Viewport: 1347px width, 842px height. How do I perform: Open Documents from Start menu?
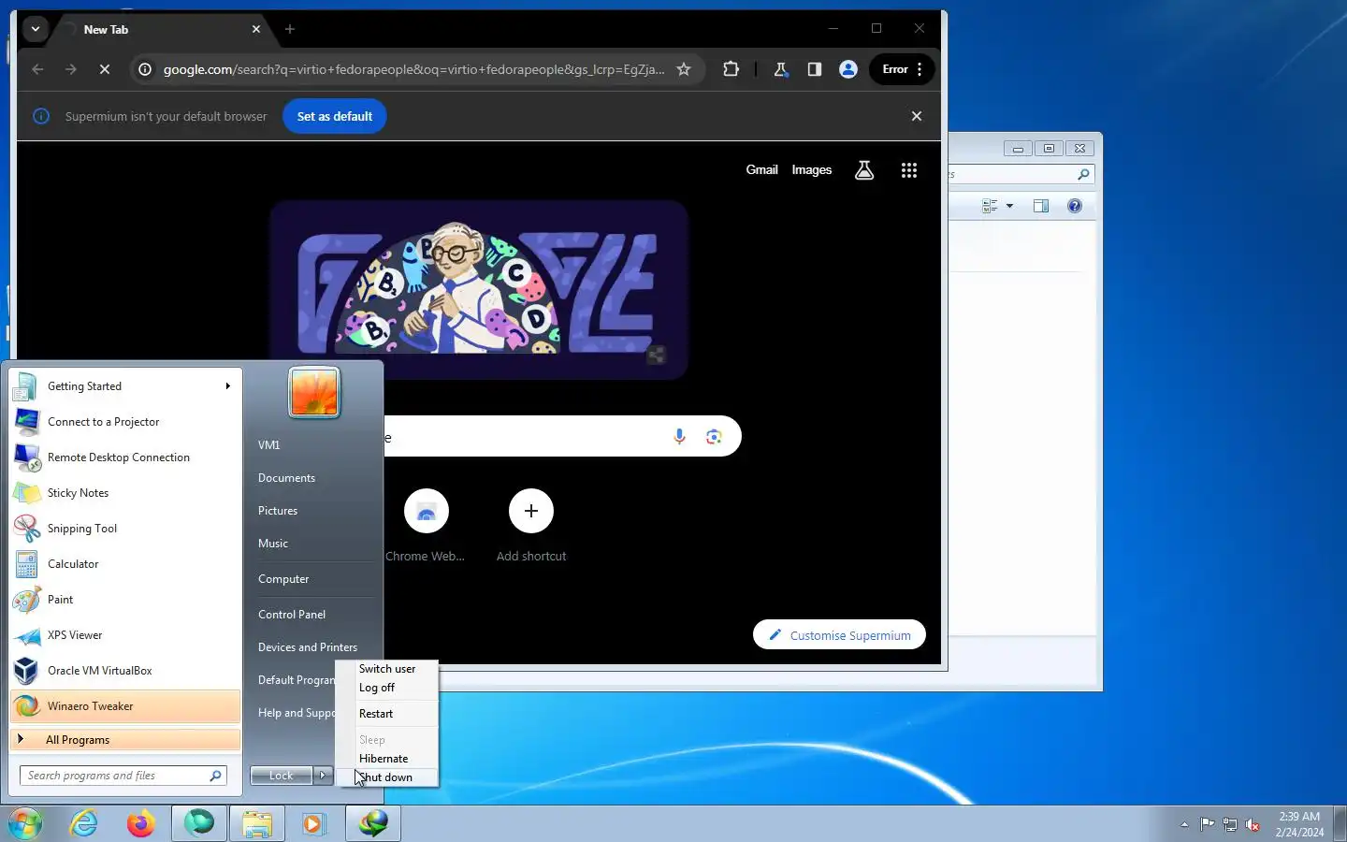pyautogui.click(x=286, y=478)
